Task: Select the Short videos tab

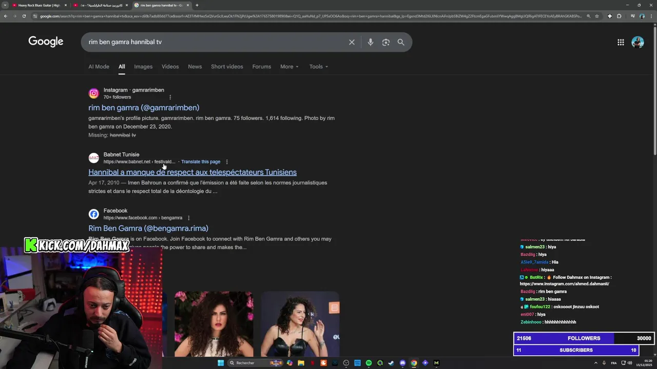Action: (x=227, y=67)
